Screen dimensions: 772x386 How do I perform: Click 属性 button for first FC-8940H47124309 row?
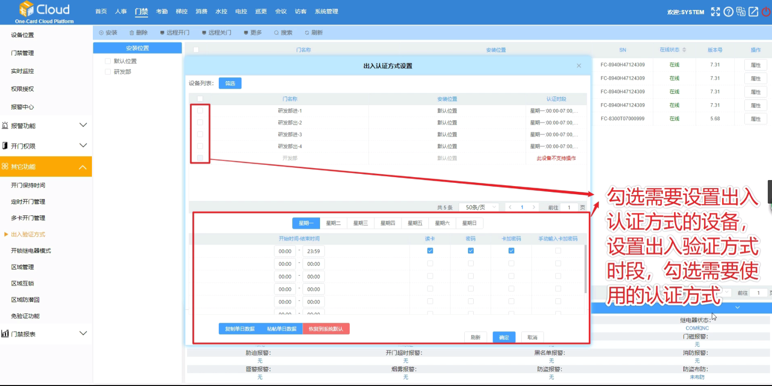tap(756, 65)
